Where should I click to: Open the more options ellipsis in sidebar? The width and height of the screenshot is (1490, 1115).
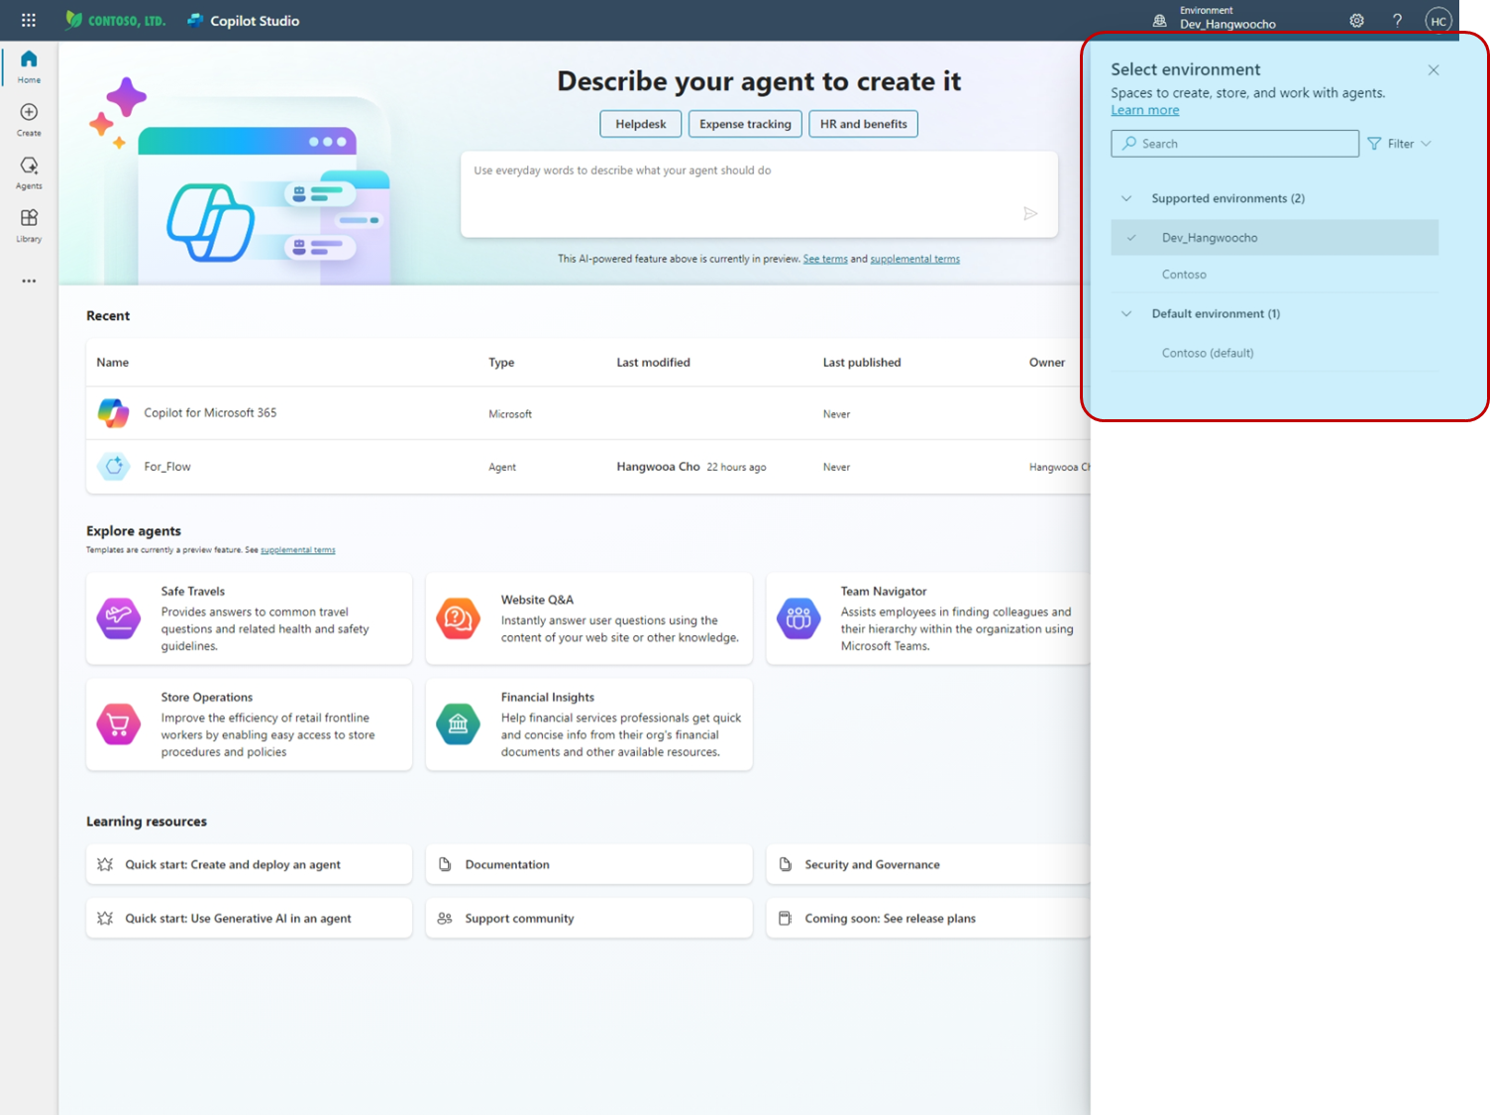(x=29, y=280)
